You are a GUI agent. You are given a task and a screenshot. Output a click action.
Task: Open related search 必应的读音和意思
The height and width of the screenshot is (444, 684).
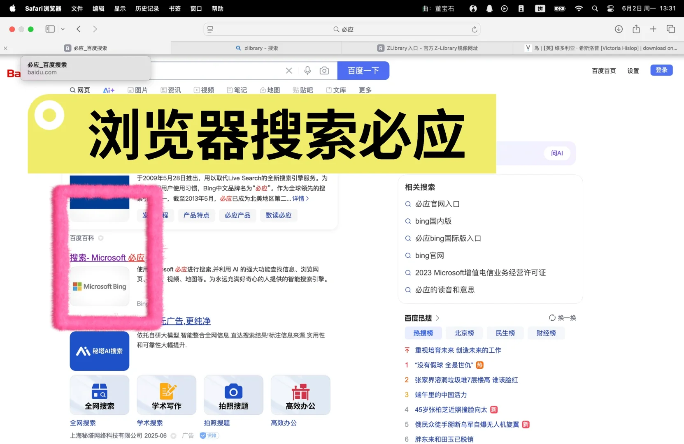point(444,290)
